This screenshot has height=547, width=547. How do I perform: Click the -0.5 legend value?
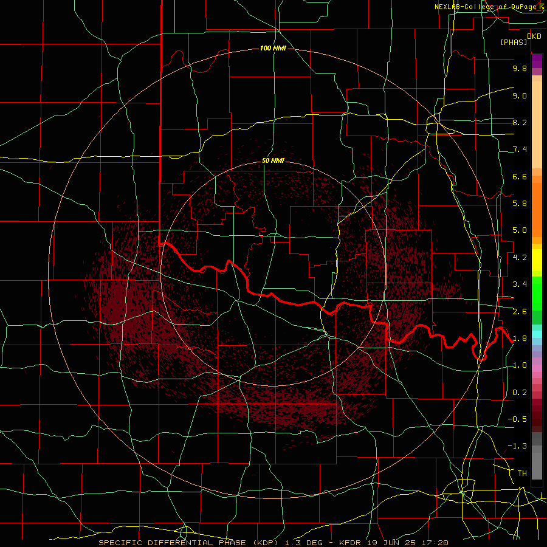pos(517,419)
